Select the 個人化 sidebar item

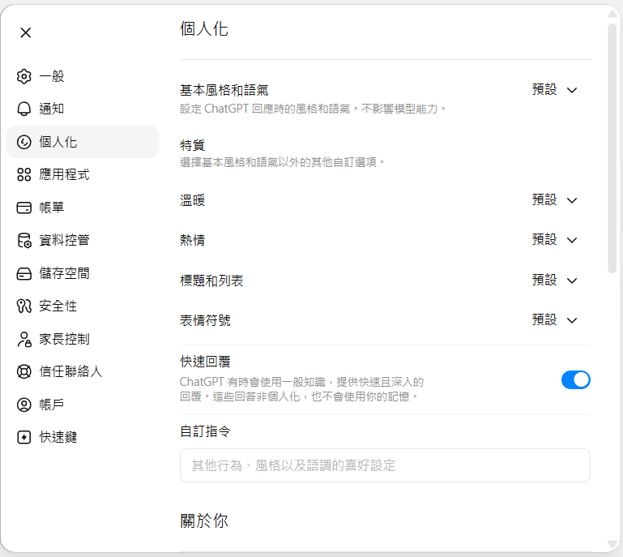(83, 142)
